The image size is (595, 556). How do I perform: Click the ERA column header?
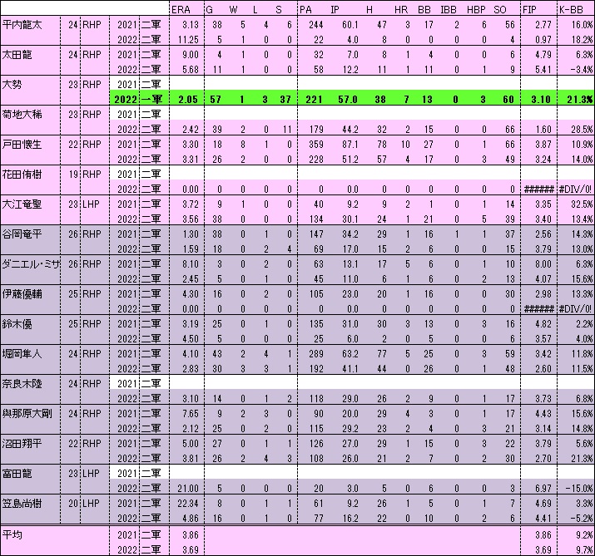pos(181,10)
